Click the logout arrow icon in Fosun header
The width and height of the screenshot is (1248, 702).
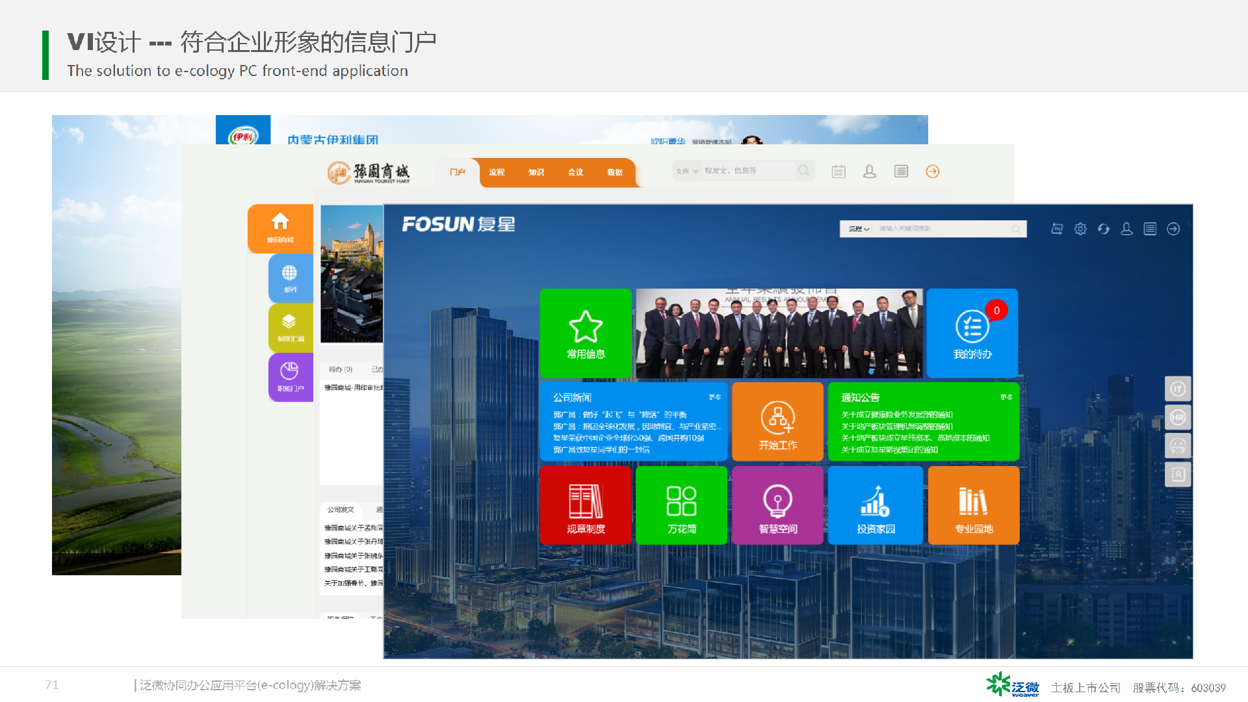pyautogui.click(x=1173, y=229)
